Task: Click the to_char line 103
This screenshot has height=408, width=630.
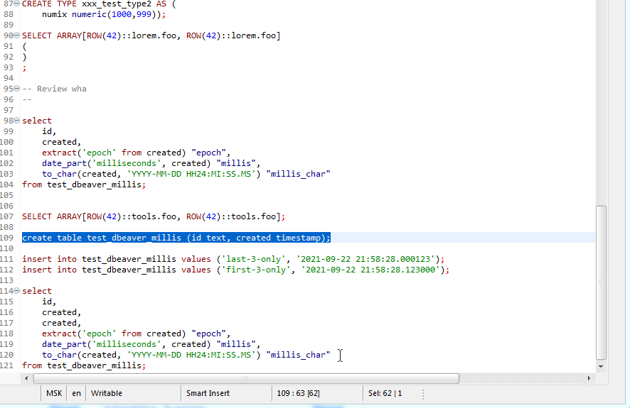Action: (x=186, y=174)
